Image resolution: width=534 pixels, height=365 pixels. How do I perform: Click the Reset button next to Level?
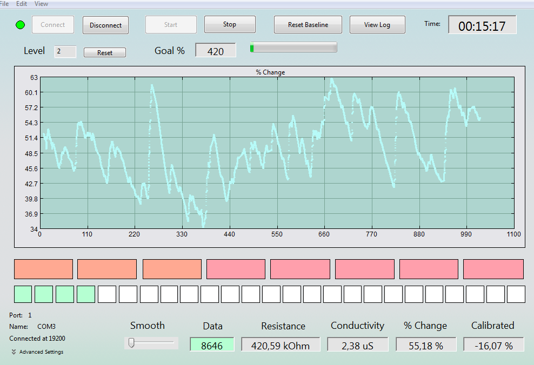pos(105,52)
